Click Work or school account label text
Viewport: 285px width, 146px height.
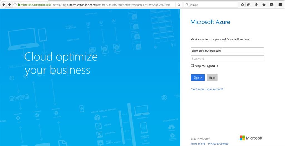pyautogui.click(x=220, y=39)
